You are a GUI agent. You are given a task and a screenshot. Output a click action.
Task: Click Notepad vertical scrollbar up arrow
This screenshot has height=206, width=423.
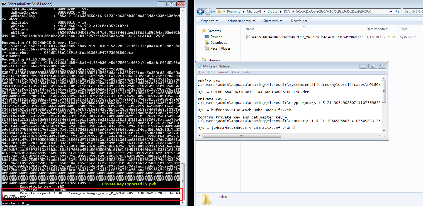(384, 78)
